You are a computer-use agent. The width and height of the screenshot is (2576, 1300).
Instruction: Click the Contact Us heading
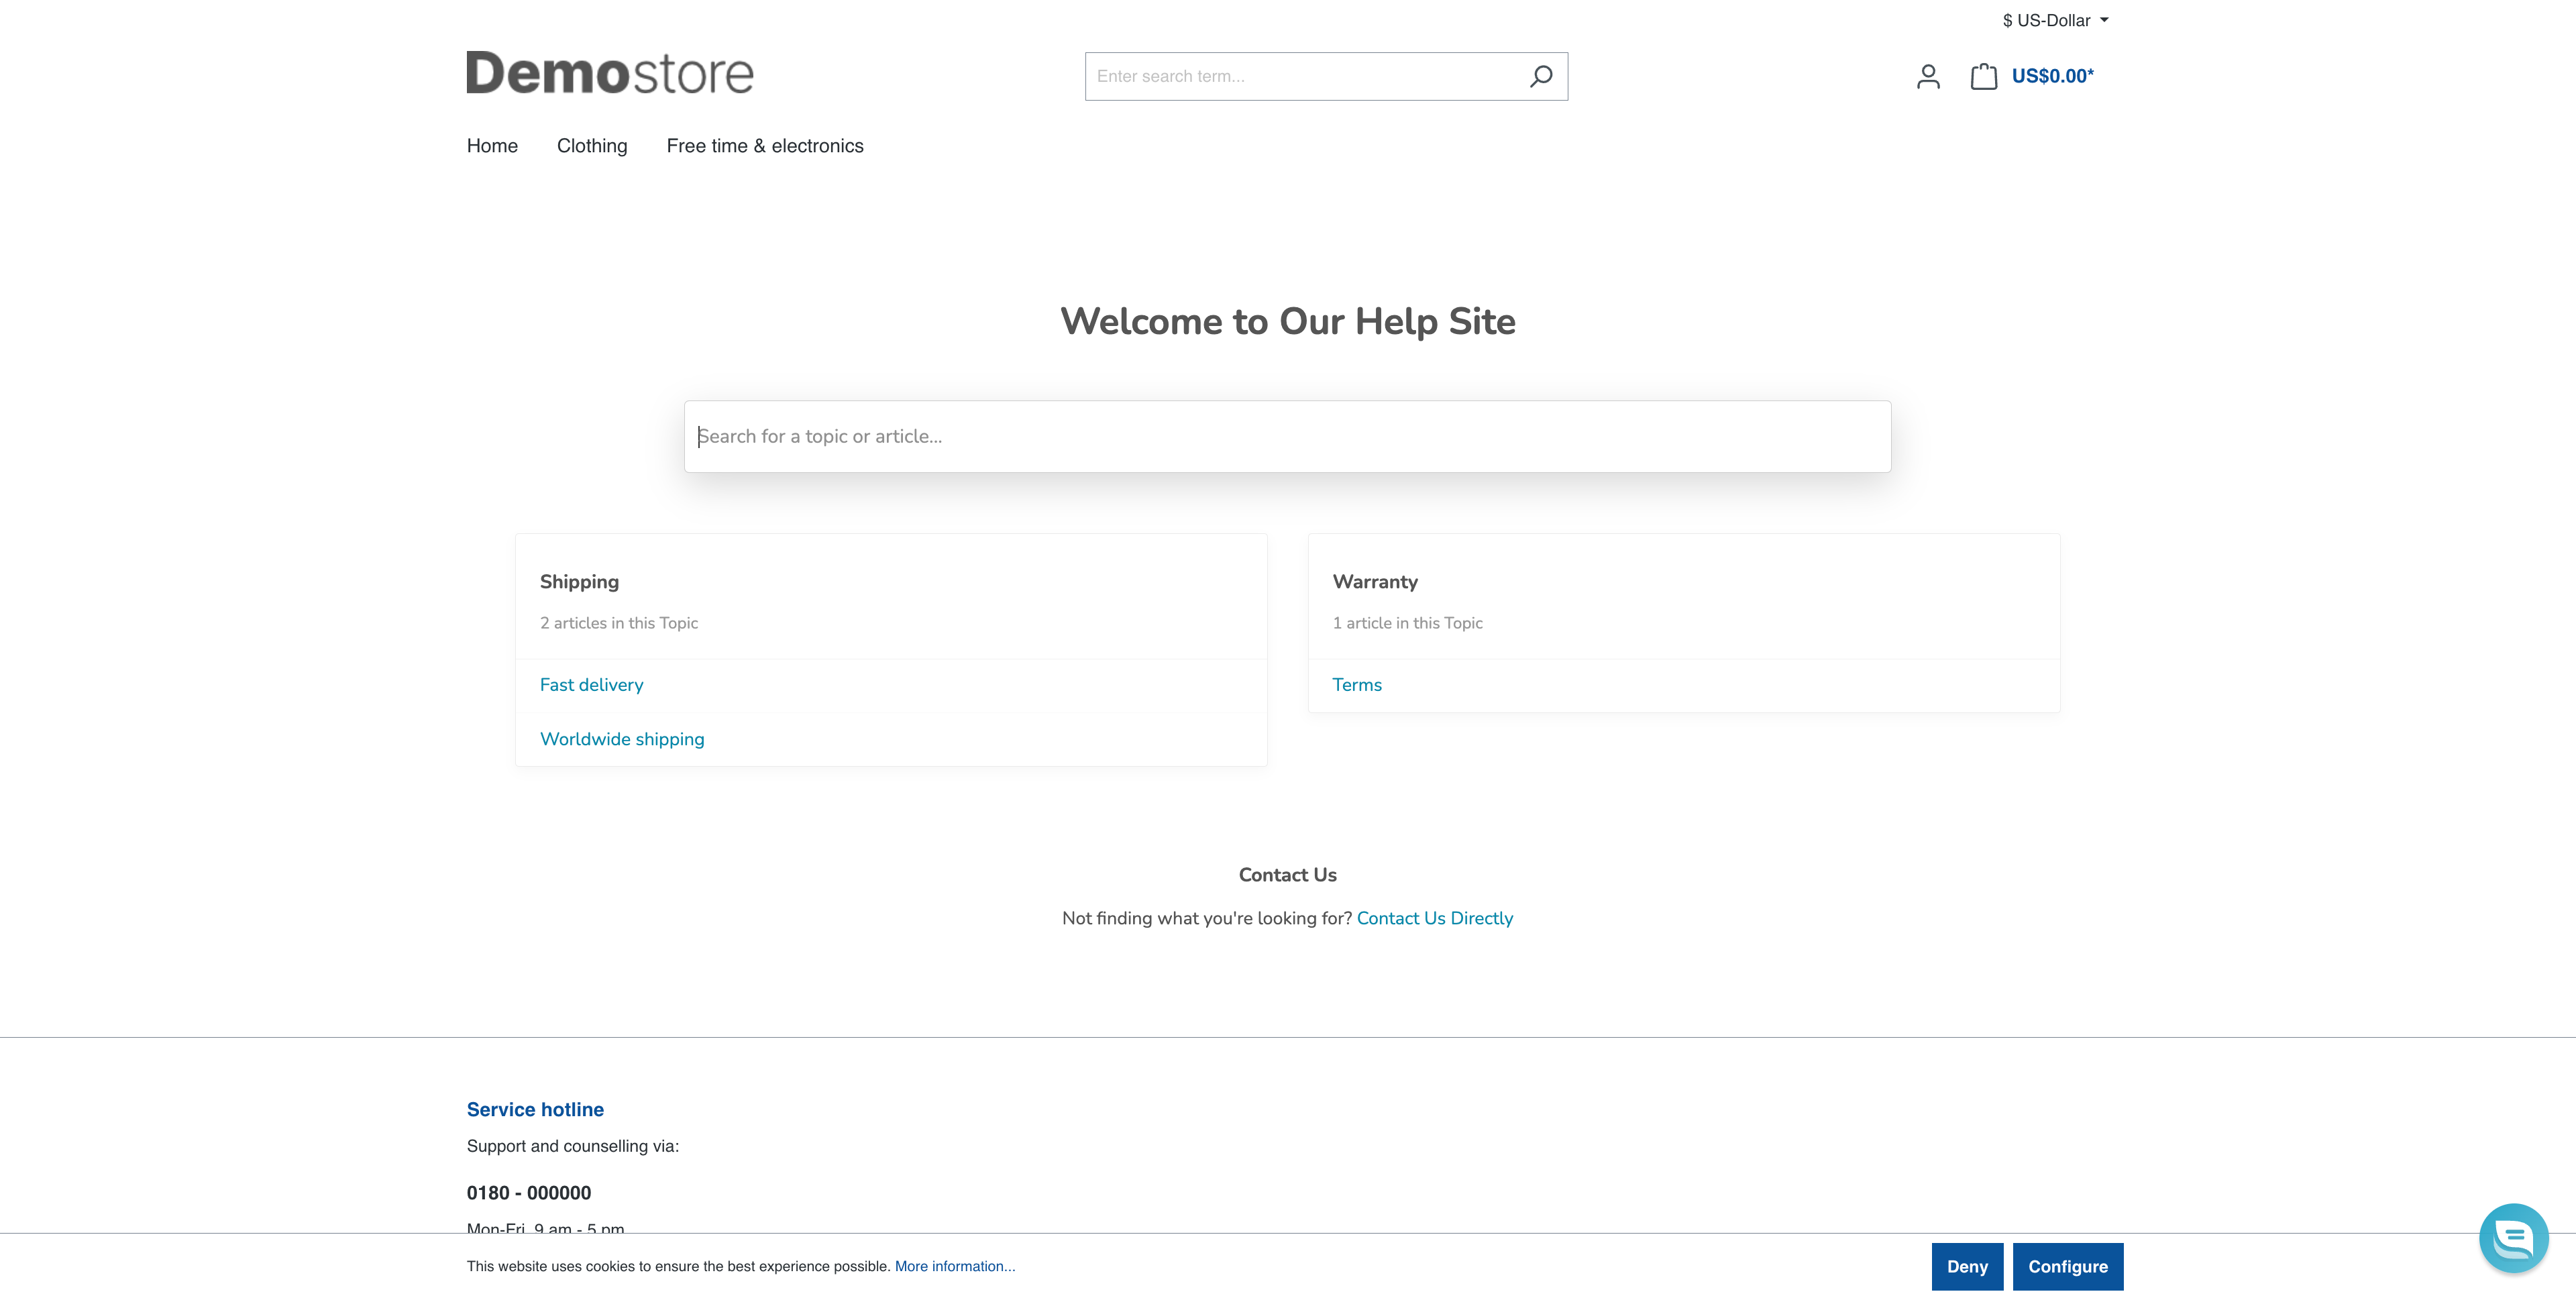click(x=1287, y=875)
